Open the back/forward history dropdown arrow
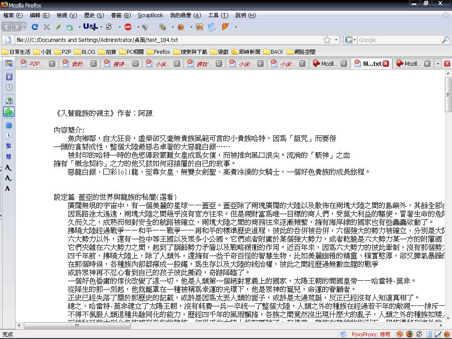The image size is (452, 339). click(24, 27)
